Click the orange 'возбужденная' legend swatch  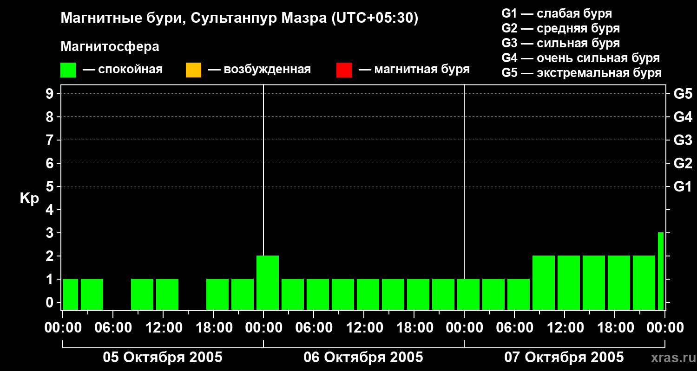coord(193,70)
